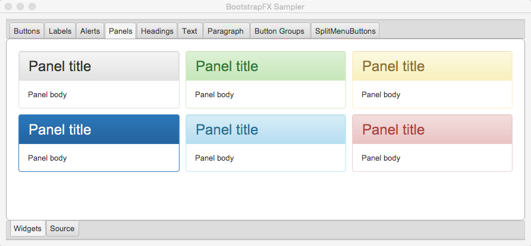The image size is (531, 246).
Task: Select the SplitMenuButtons tab
Action: coord(345,31)
